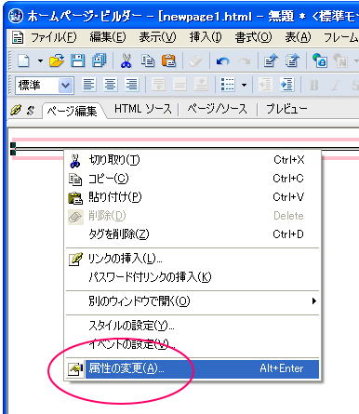Click the Save floppy disk icon
The height and width of the screenshot is (414, 359).
click(x=77, y=60)
